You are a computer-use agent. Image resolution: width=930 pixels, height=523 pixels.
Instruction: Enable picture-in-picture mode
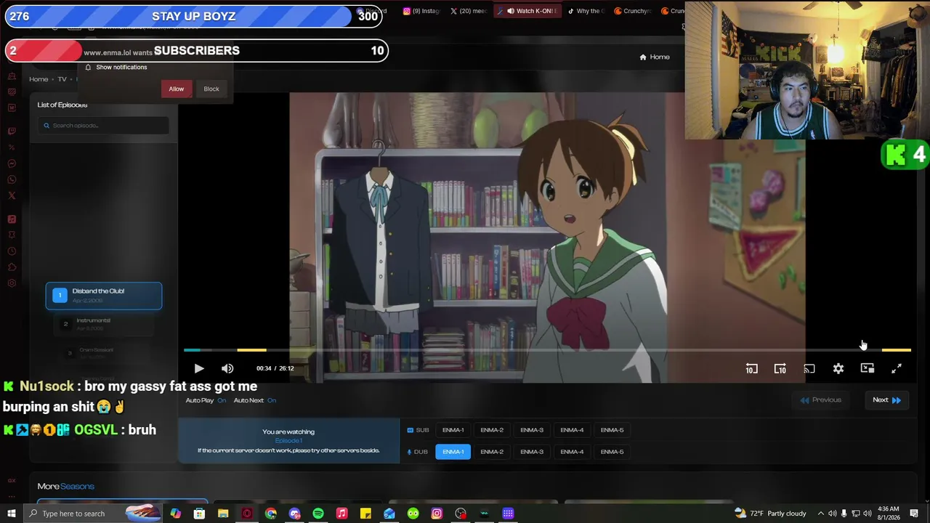click(x=868, y=369)
